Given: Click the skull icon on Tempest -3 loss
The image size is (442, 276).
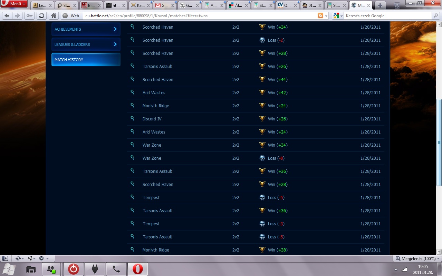Looking at the screenshot, I should point(262,224).
